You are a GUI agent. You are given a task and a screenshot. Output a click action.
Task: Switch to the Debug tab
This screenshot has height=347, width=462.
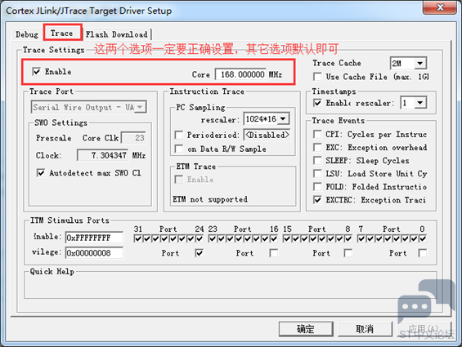tap(27, 34)
